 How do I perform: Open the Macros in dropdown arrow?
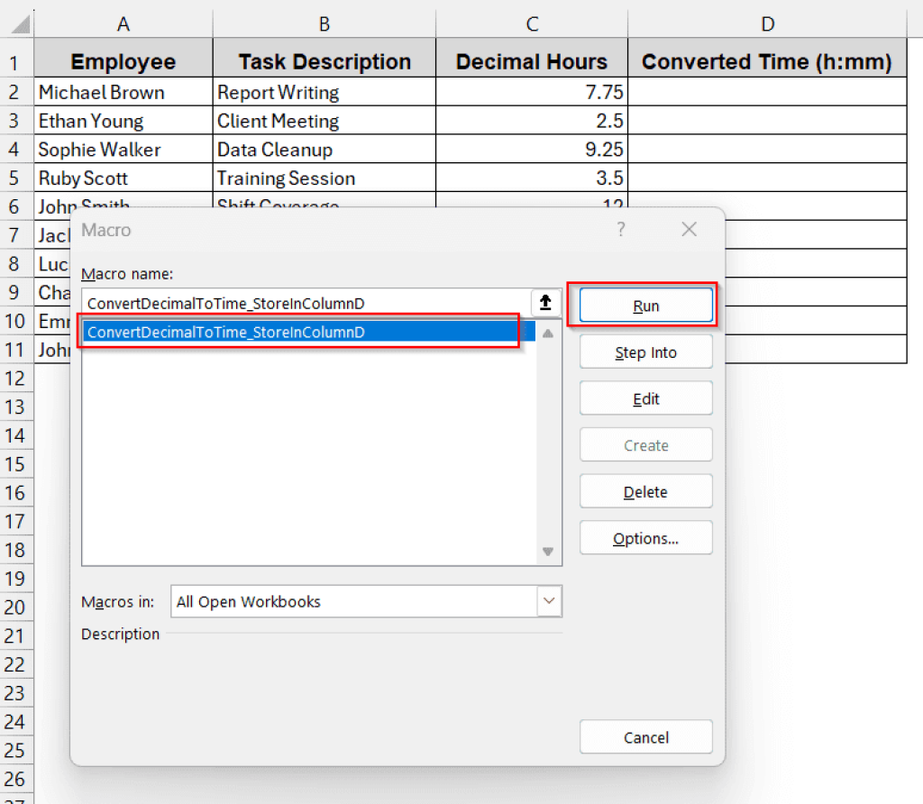550,601
